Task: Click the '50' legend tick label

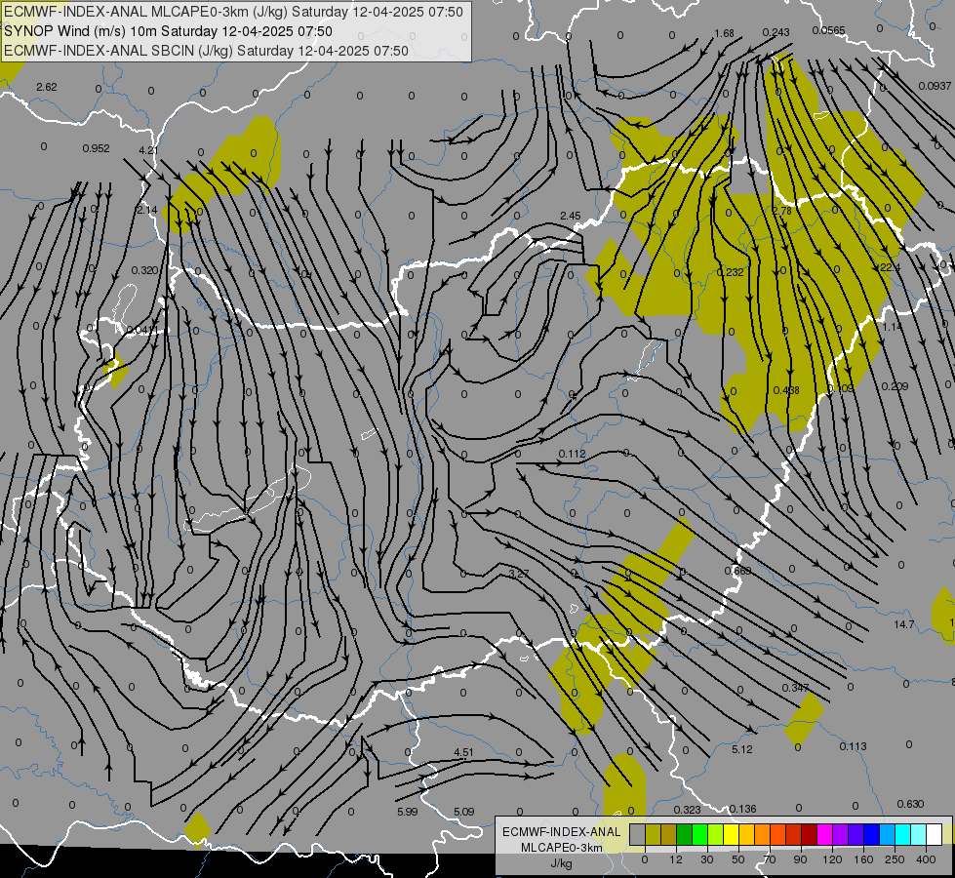Action: click(738, 859)
